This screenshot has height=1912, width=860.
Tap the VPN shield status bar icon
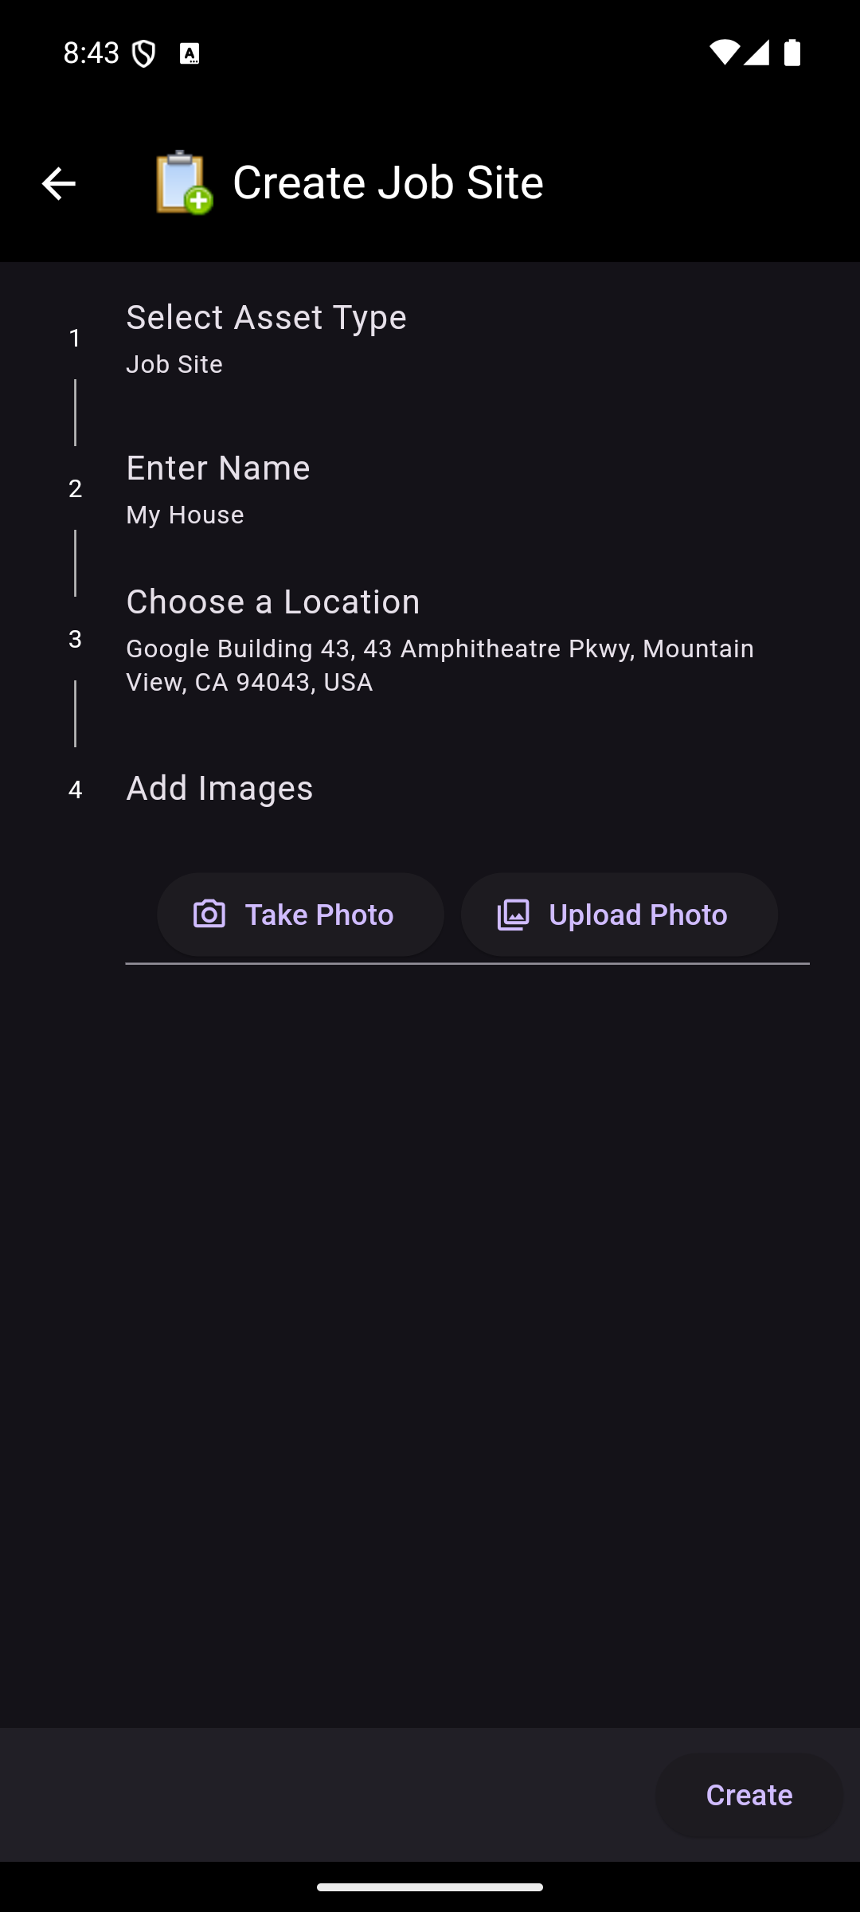143,54
